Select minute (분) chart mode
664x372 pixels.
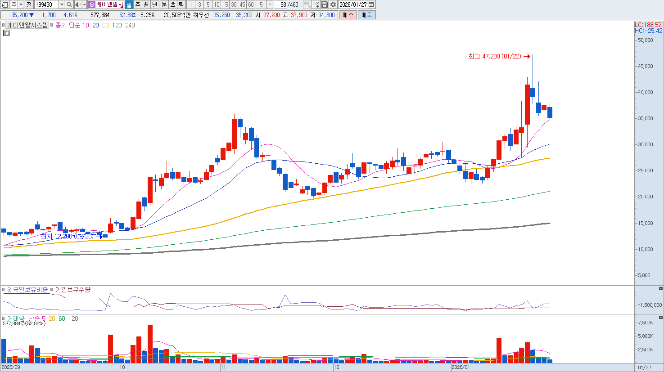click(x=164, y=4)
